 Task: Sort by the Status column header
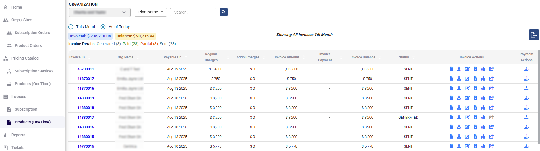404,57
